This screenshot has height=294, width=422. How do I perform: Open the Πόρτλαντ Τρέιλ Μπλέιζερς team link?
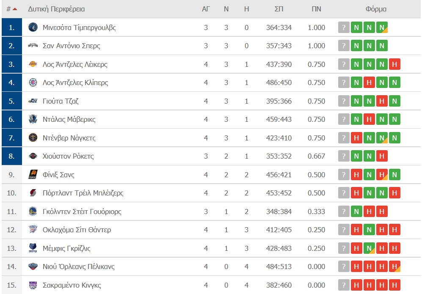[x=83, y=193]
